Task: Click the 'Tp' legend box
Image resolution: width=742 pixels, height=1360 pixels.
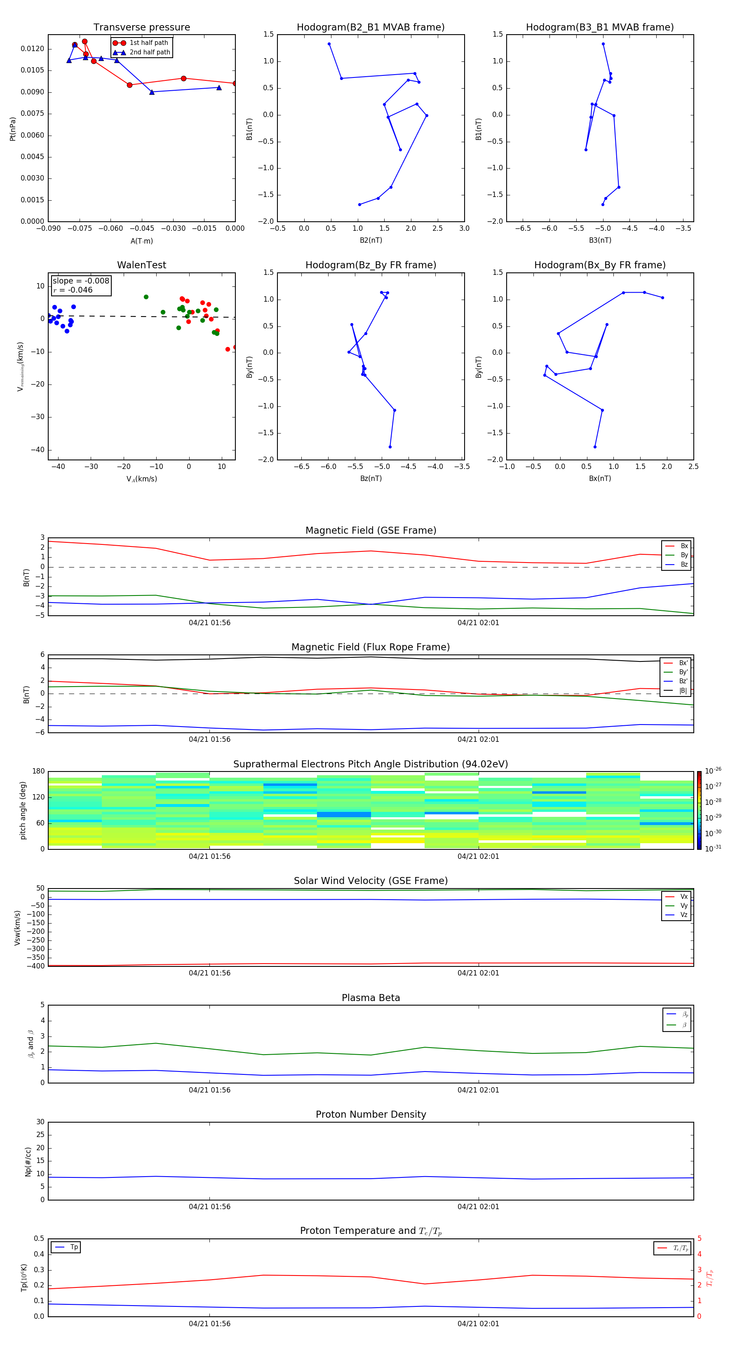Action: 66,1247
